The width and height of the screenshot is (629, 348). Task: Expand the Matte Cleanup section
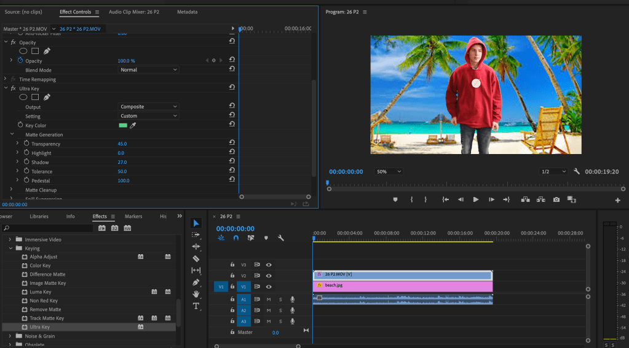(11, 190)
